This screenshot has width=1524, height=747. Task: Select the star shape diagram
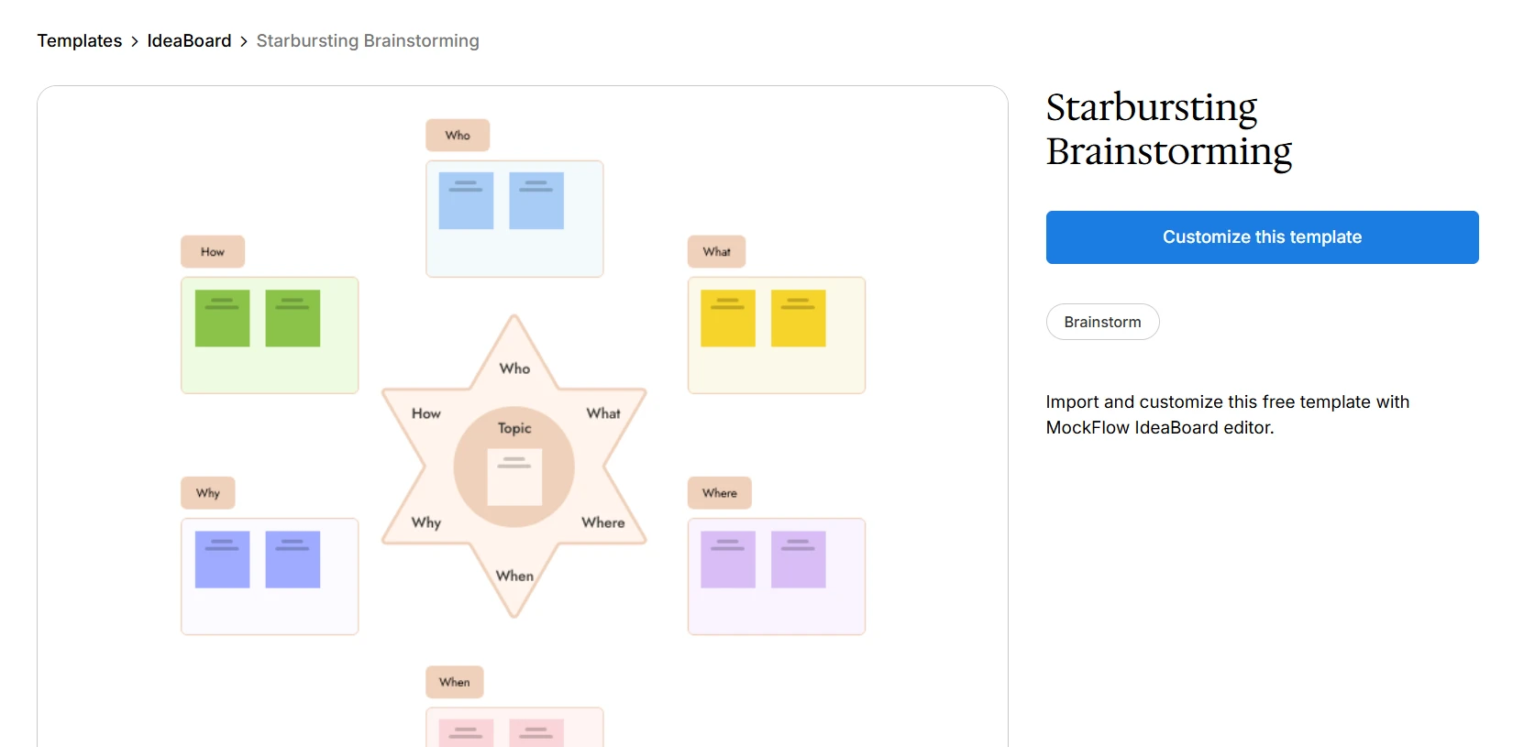point(514,367)
